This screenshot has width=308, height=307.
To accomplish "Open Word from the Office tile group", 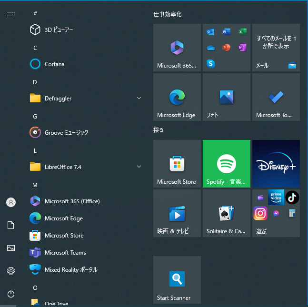I will [226, 32].
